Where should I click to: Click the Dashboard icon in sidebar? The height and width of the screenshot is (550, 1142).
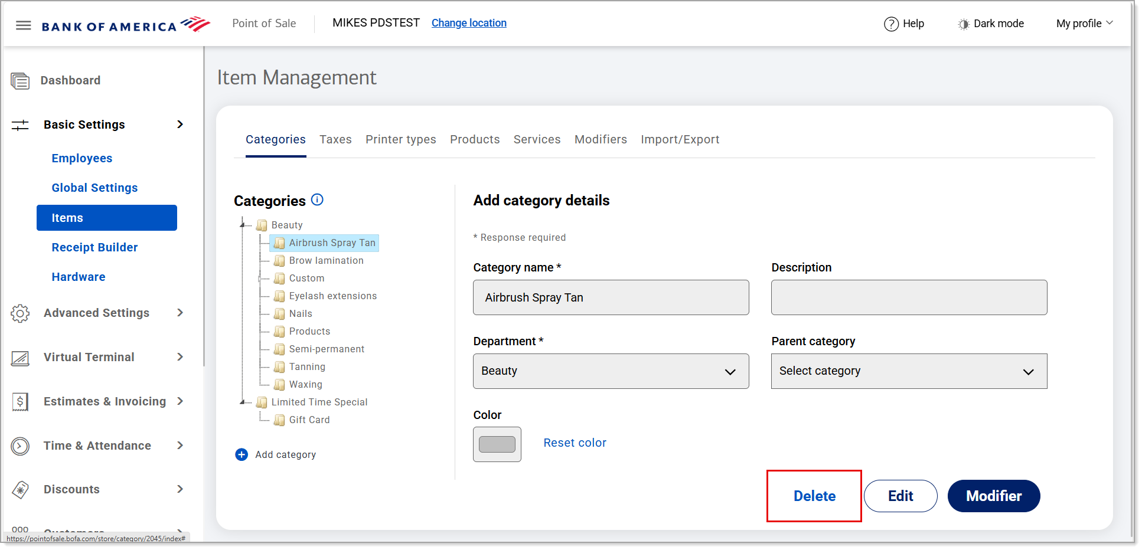point(20,81)
